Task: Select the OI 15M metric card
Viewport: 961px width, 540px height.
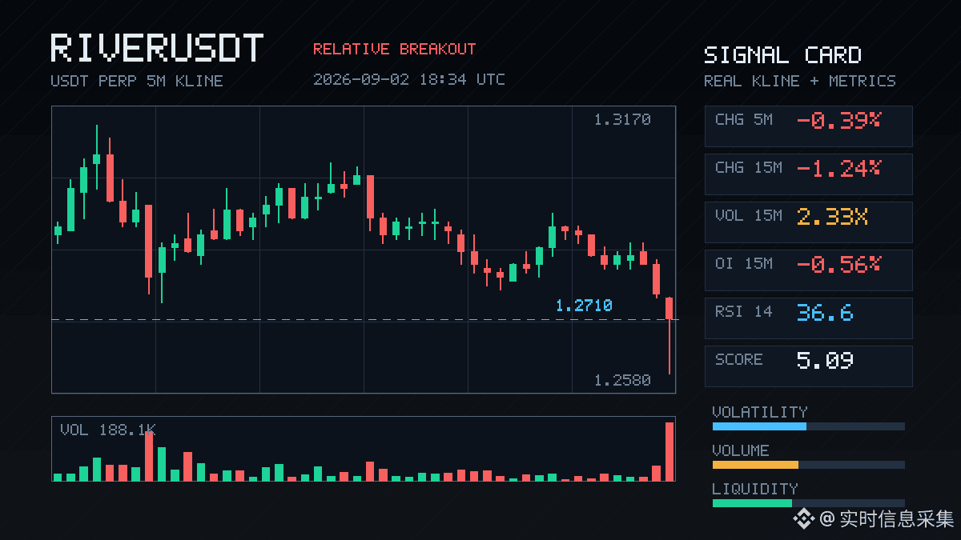Action: coord(808,270)
